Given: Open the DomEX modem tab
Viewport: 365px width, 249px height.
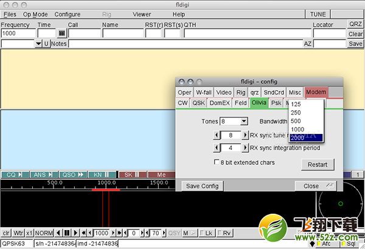Looking at the screenshot, I should [x=220, y=103].
